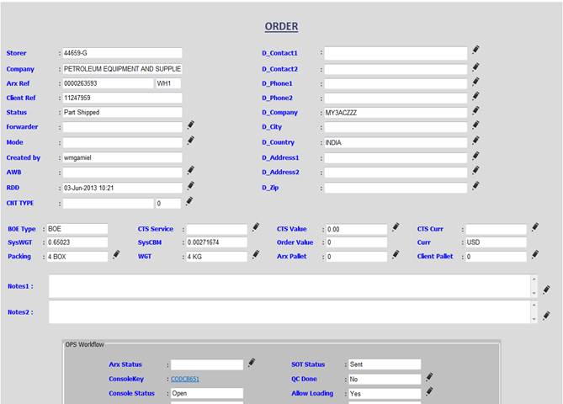Edit the AWB field via pencil icon
Screen dimensions: 563x404
tap(191, 170)
